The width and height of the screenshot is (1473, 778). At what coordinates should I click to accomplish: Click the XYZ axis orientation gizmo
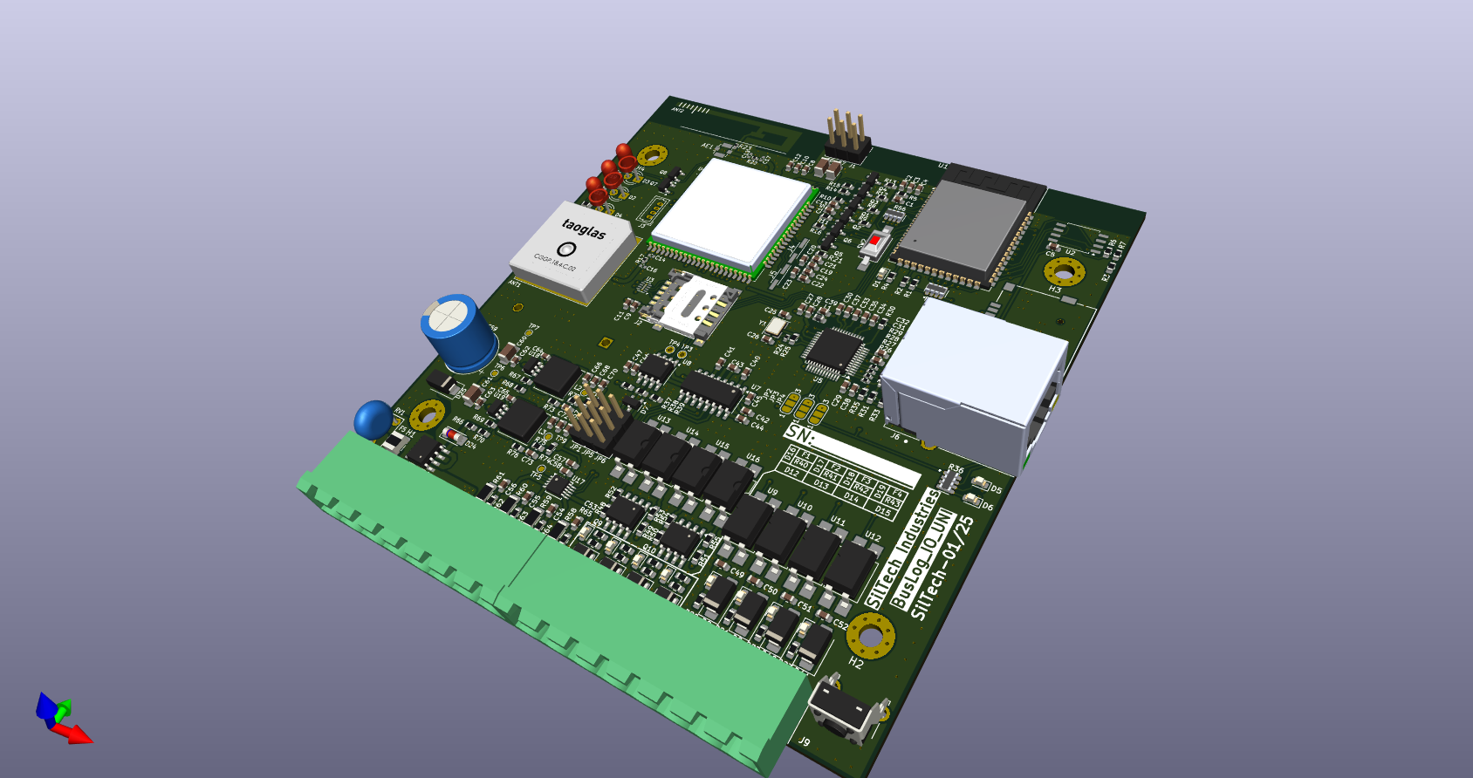tap(59, 717)
